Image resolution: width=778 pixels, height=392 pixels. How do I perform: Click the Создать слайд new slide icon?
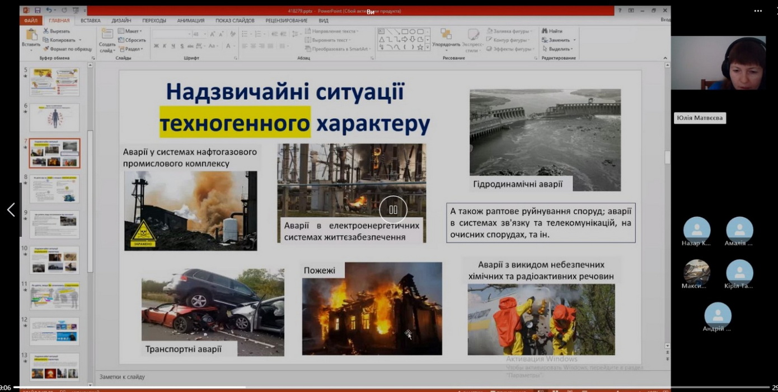107,35
